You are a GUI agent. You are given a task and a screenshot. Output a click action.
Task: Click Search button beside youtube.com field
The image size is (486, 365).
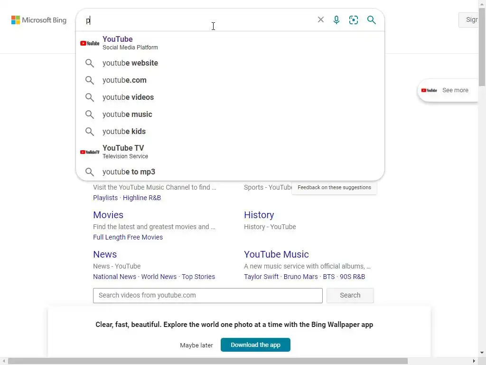pos(350,296)
